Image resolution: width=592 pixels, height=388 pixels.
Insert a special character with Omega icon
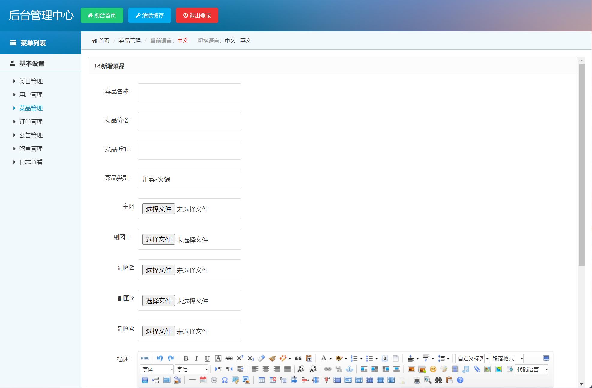225,380
